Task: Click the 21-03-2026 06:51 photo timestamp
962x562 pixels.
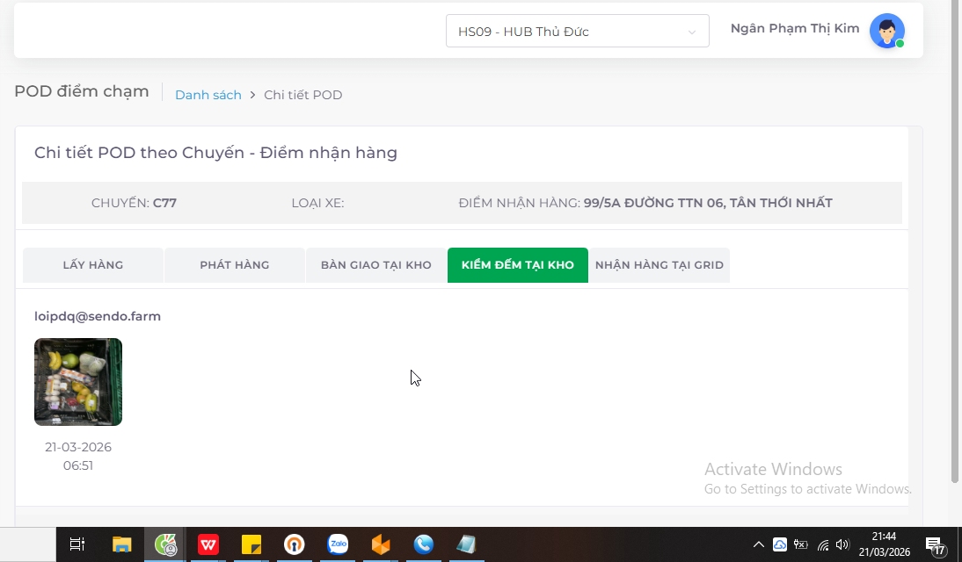Action: point(78,456)
